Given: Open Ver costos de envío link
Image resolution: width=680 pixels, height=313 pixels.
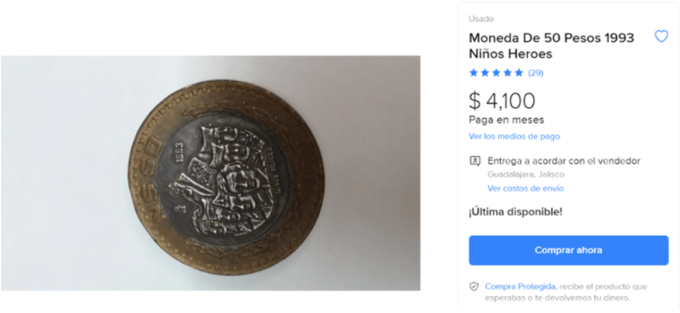Looking at the screenshot, I should (x=525, y=188).
